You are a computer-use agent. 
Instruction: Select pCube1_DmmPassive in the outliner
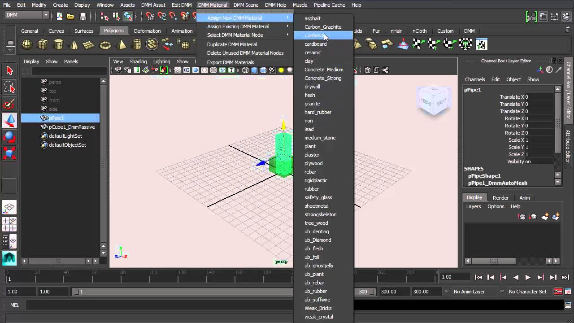click(x=72, y=127)
